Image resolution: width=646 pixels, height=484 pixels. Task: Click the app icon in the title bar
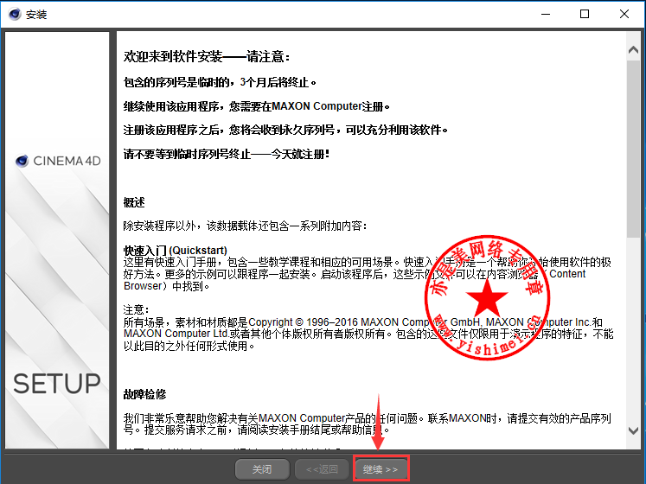coord(15,15)
